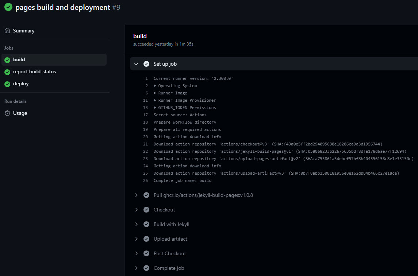Click the green success icon beside the workflow title
This screenshot has width=418, height=276.
click(8, 7)
